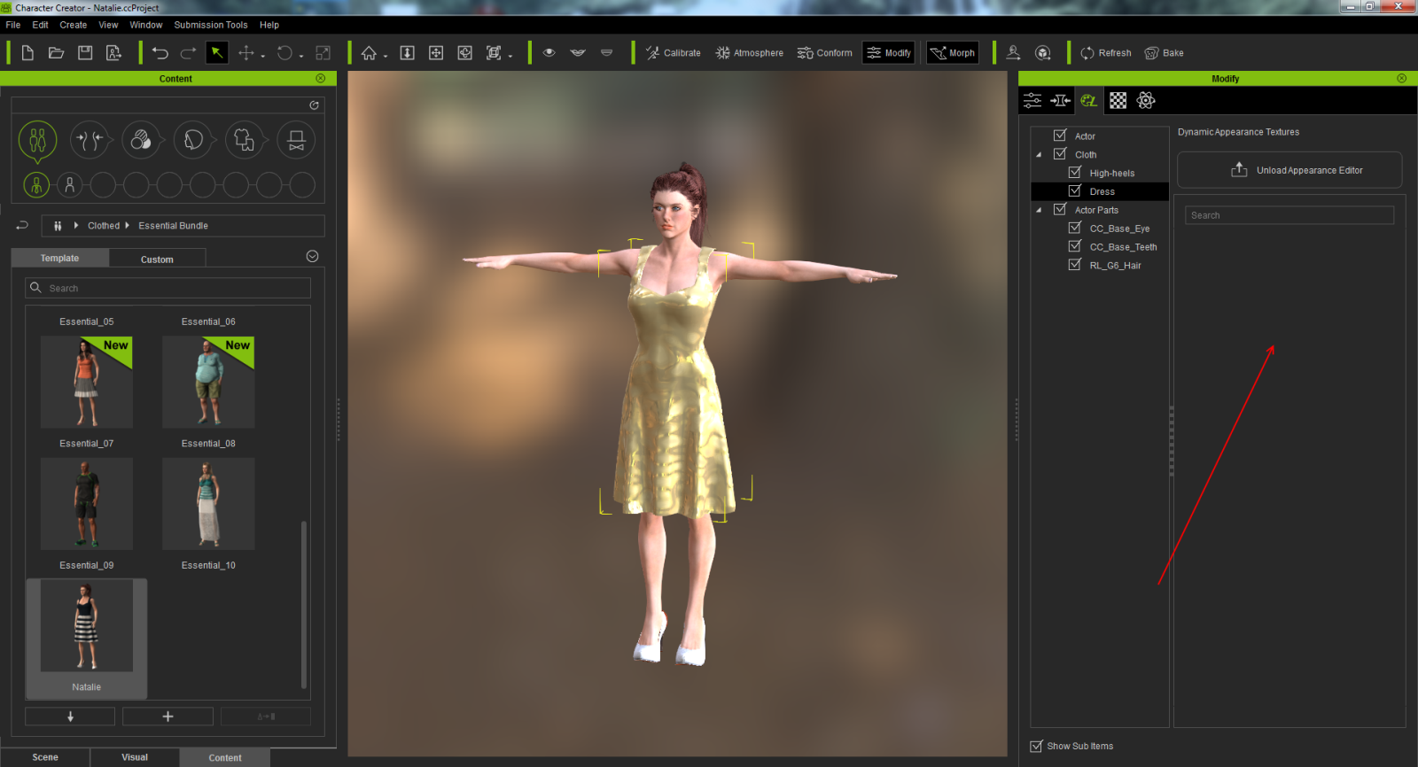Click the character export file icon

pyautogui.click(x=113, y=53)
